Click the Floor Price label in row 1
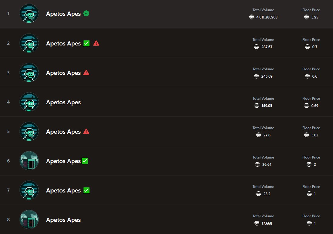This screenshot has width=333, height=234. [311, 10]
